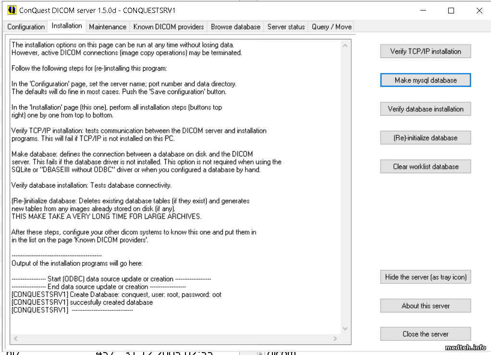Click the scroll up arrow in log pane
Image resolution: width=491 pixels, height=355 pixels.
(x=345, y=46)
